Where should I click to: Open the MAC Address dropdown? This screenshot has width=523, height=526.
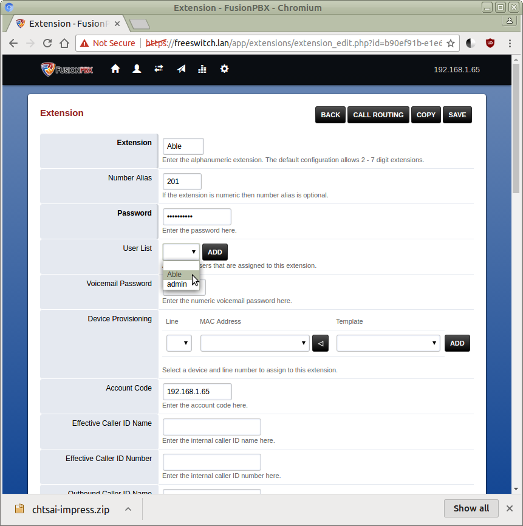255,343
